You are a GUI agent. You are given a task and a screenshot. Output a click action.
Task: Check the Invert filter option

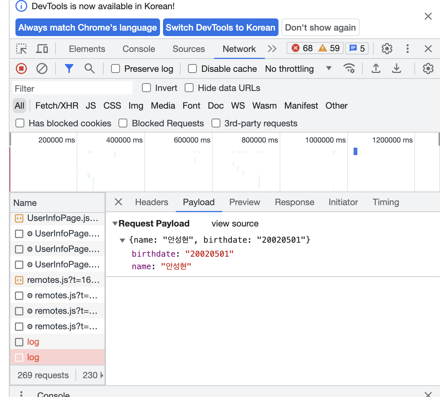tap(146, 88)
